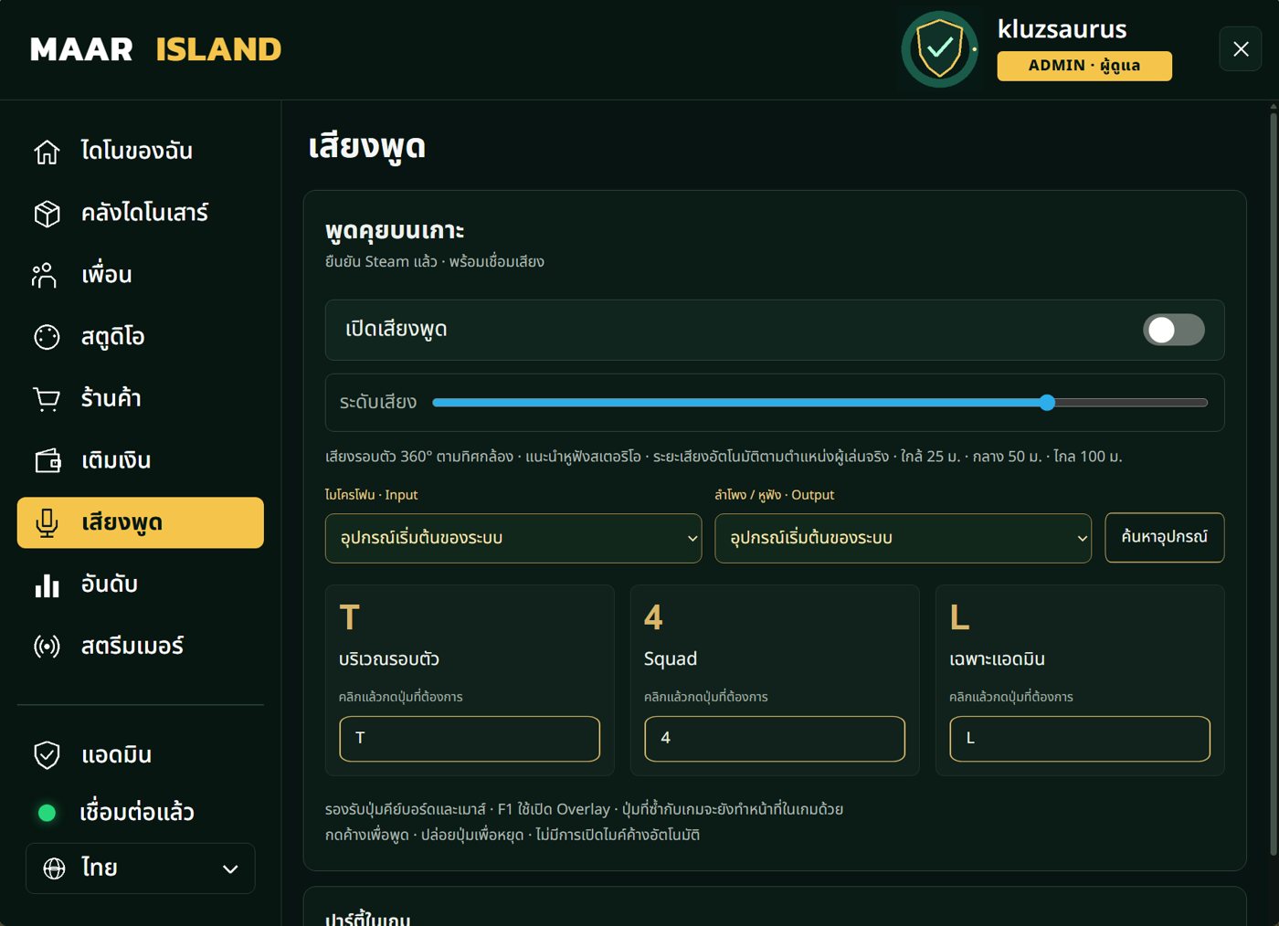Click the box icon beside คลังไดโนเสาร์
Viewport: 1279px width, 926px height.
47,214
